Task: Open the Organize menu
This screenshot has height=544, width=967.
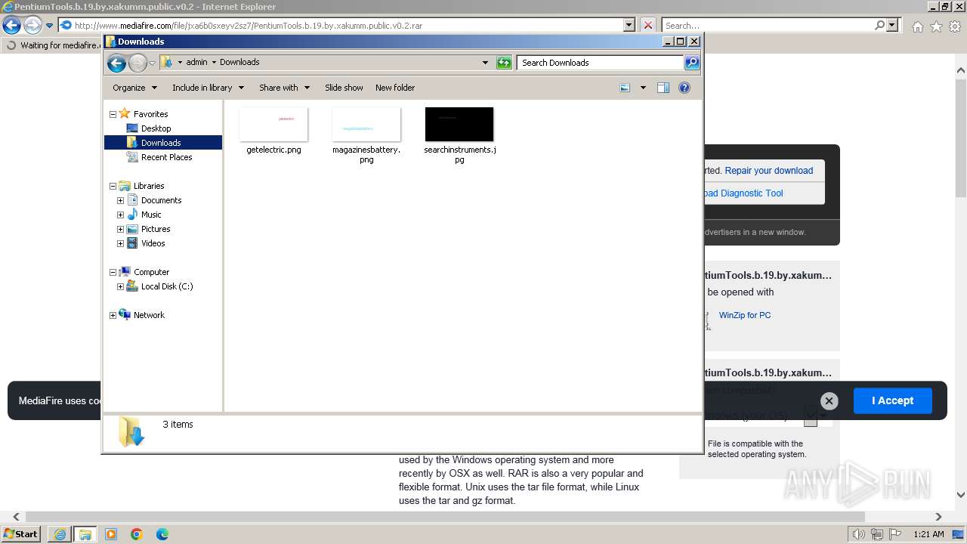Action: (134, 88)
